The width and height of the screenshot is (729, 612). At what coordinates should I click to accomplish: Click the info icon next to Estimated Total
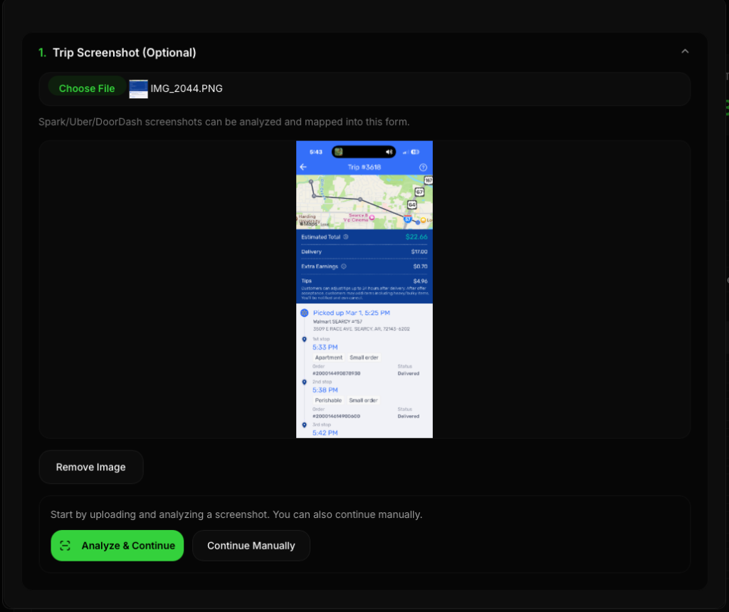pyautogui.click(x=345, y=237)
